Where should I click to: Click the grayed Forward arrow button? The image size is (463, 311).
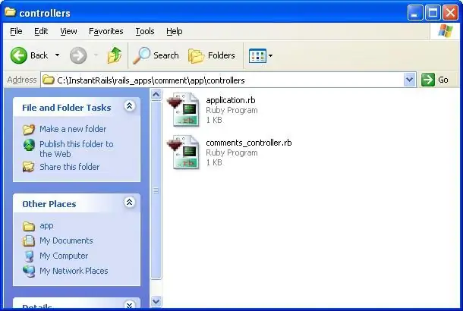[78, 55]
